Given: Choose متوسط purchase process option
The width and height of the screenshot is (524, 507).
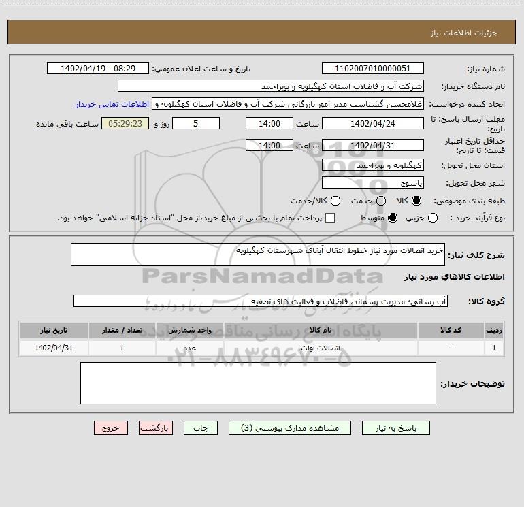Looking at the screenshot, I should click(x=393, y=218).
